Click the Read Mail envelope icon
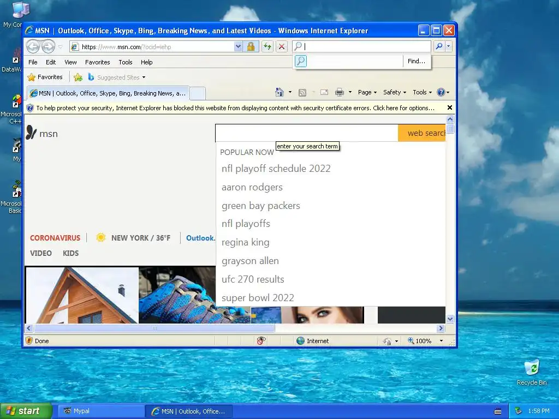This screenshot has height=419, width=559. point(324,92)
